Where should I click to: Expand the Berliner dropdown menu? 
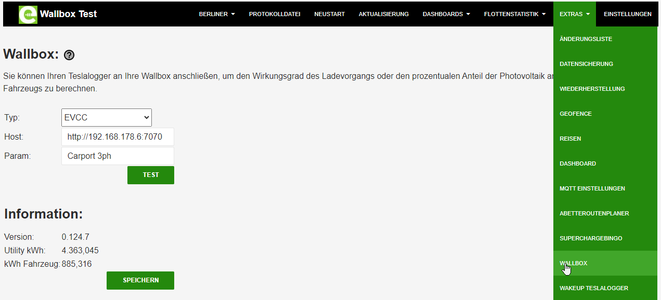217,14
